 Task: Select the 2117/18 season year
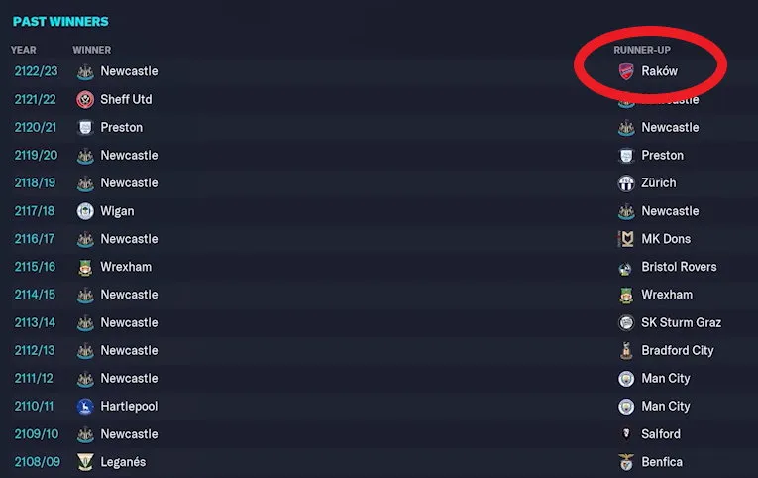pyautogui.click(x=36, y=211)
